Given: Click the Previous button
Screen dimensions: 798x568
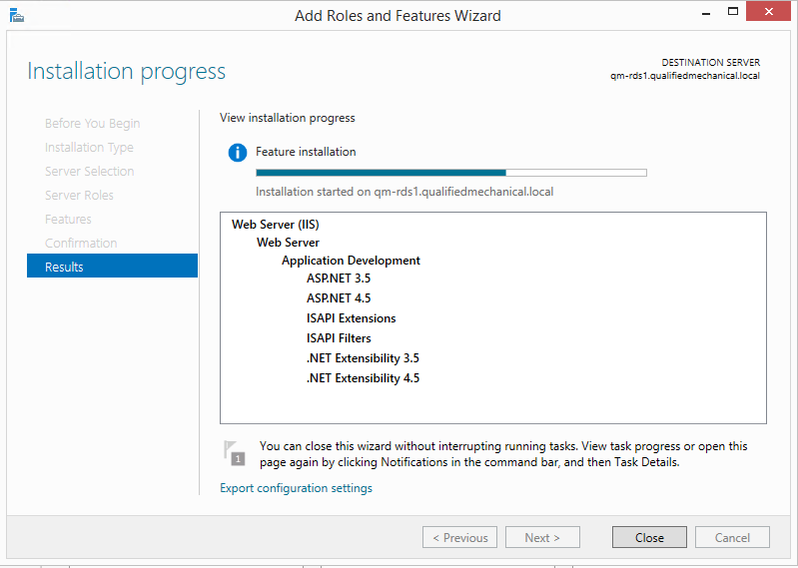Looking at the screenshot, I should [459, 537].
